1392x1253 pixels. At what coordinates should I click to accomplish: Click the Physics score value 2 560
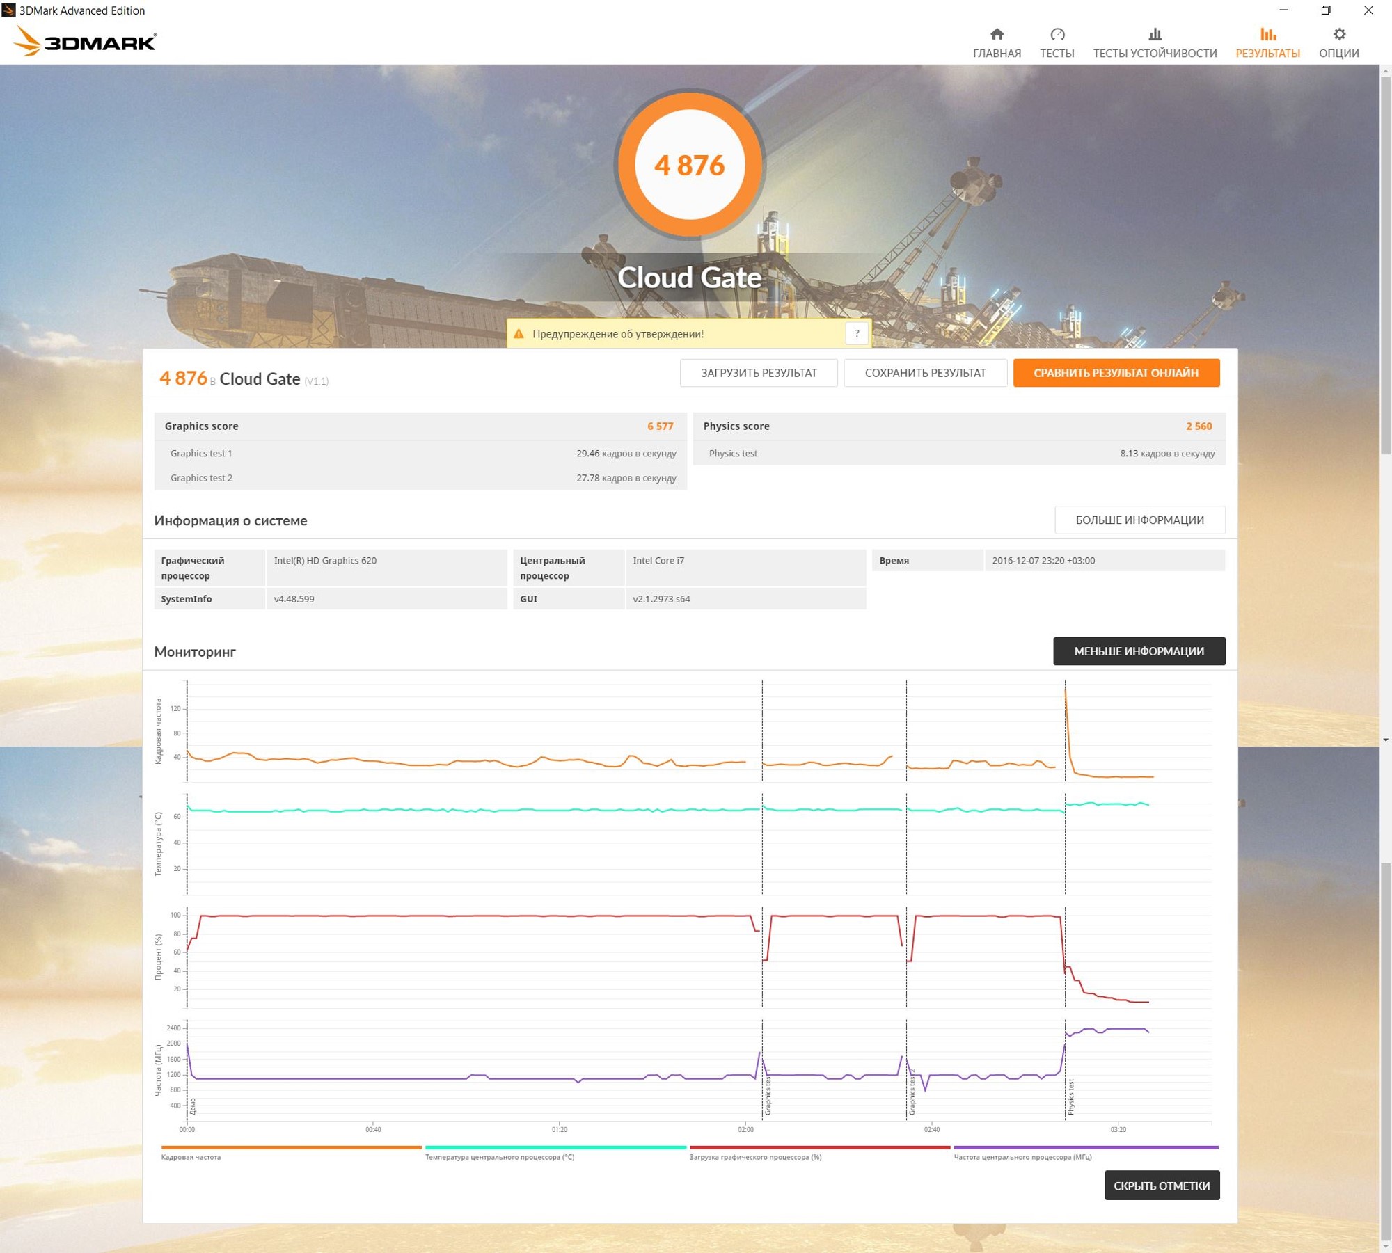pos(1199,426)
